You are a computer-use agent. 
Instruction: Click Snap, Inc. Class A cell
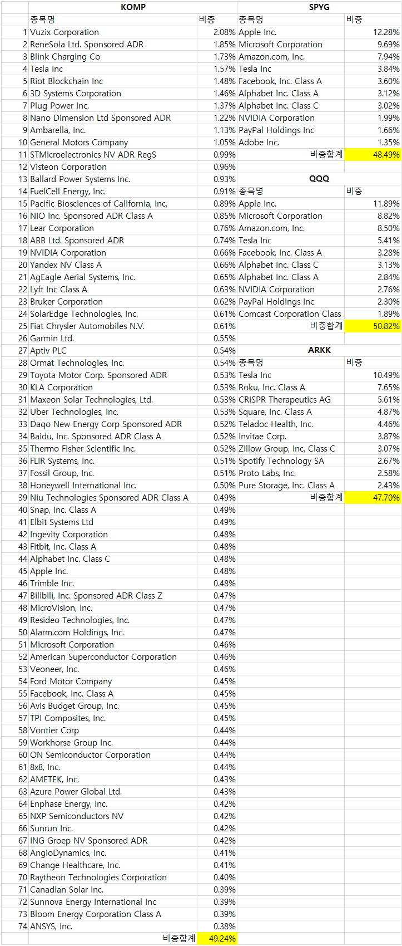(x=113, y=510)
